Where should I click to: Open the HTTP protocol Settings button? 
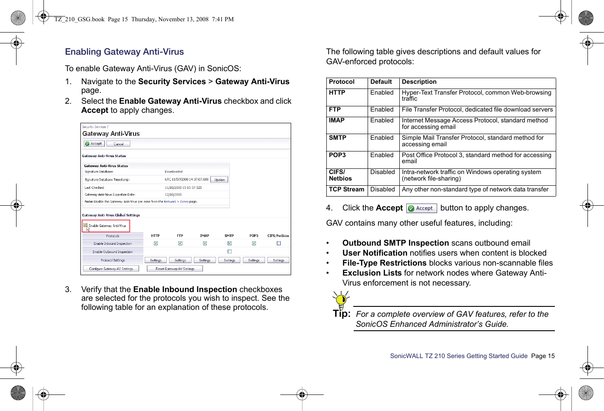156,260
